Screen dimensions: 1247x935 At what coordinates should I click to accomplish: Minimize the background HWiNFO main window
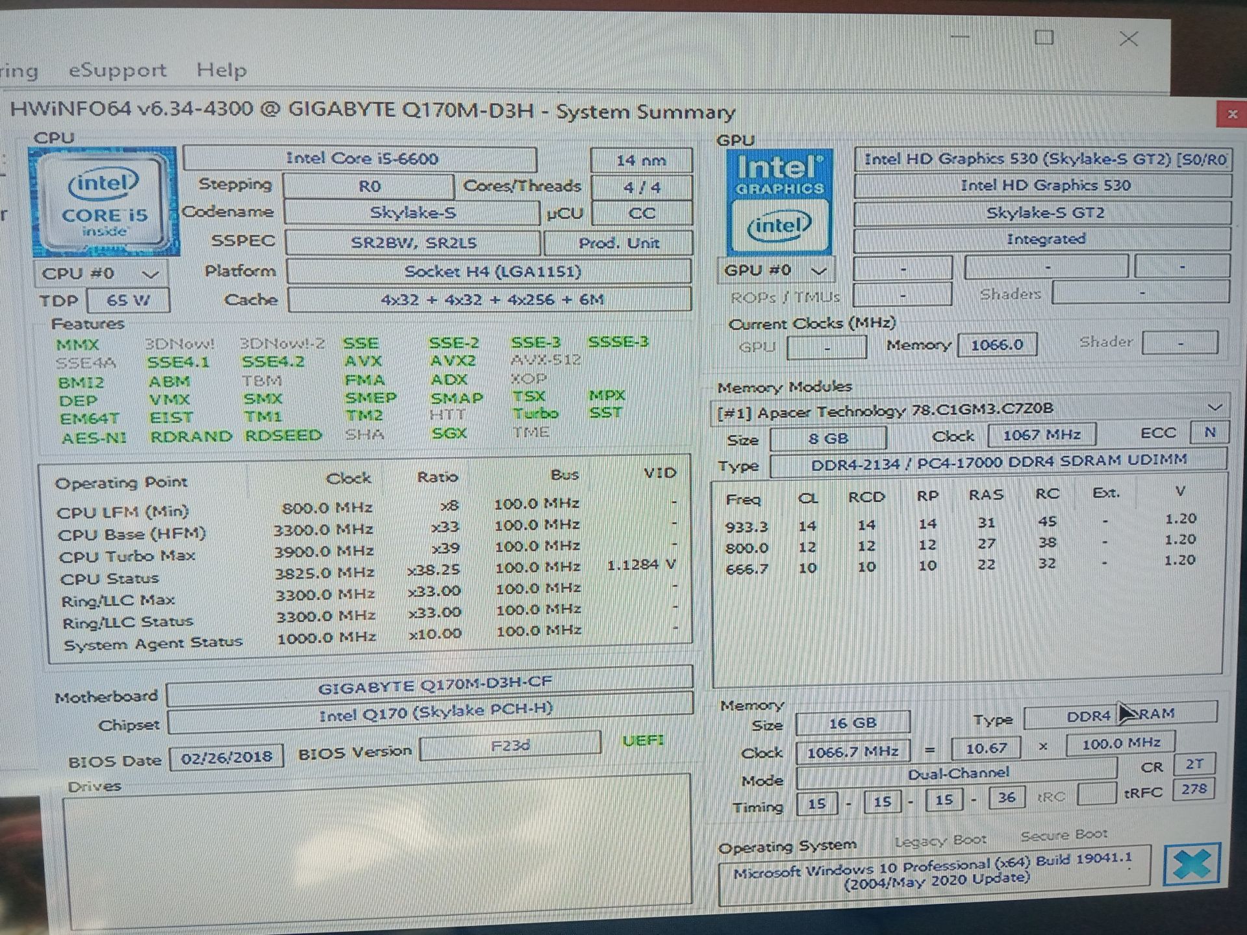pos(959,37)
